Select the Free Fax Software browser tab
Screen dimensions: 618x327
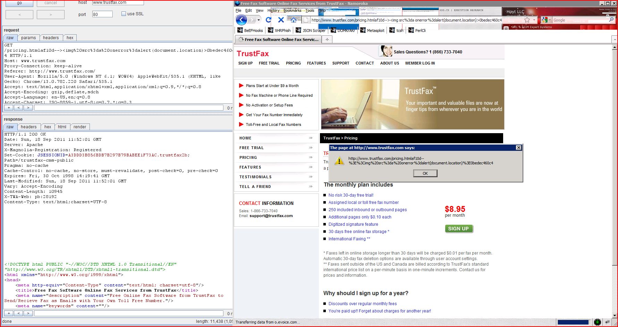278,40
